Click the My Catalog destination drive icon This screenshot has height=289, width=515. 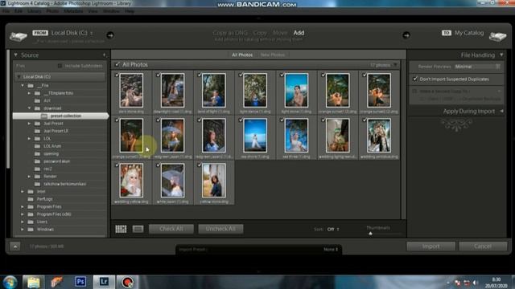pyautogui.click(x=497, y=36)
